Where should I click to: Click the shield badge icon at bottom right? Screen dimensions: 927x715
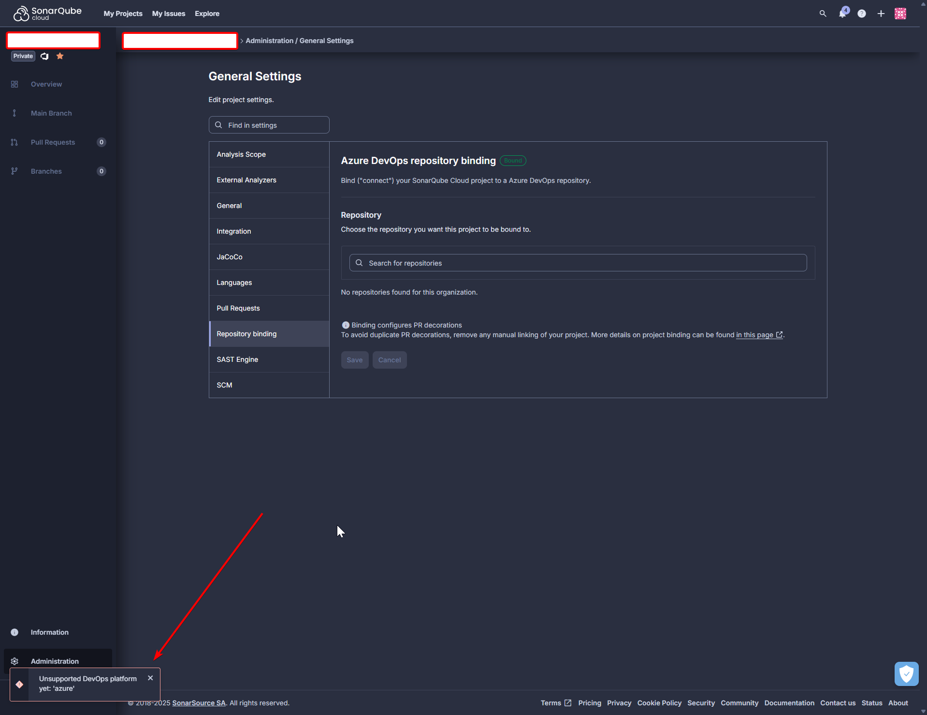pos(906,674)
